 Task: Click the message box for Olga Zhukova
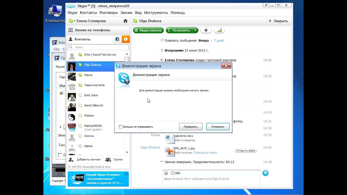click(211, 179)
